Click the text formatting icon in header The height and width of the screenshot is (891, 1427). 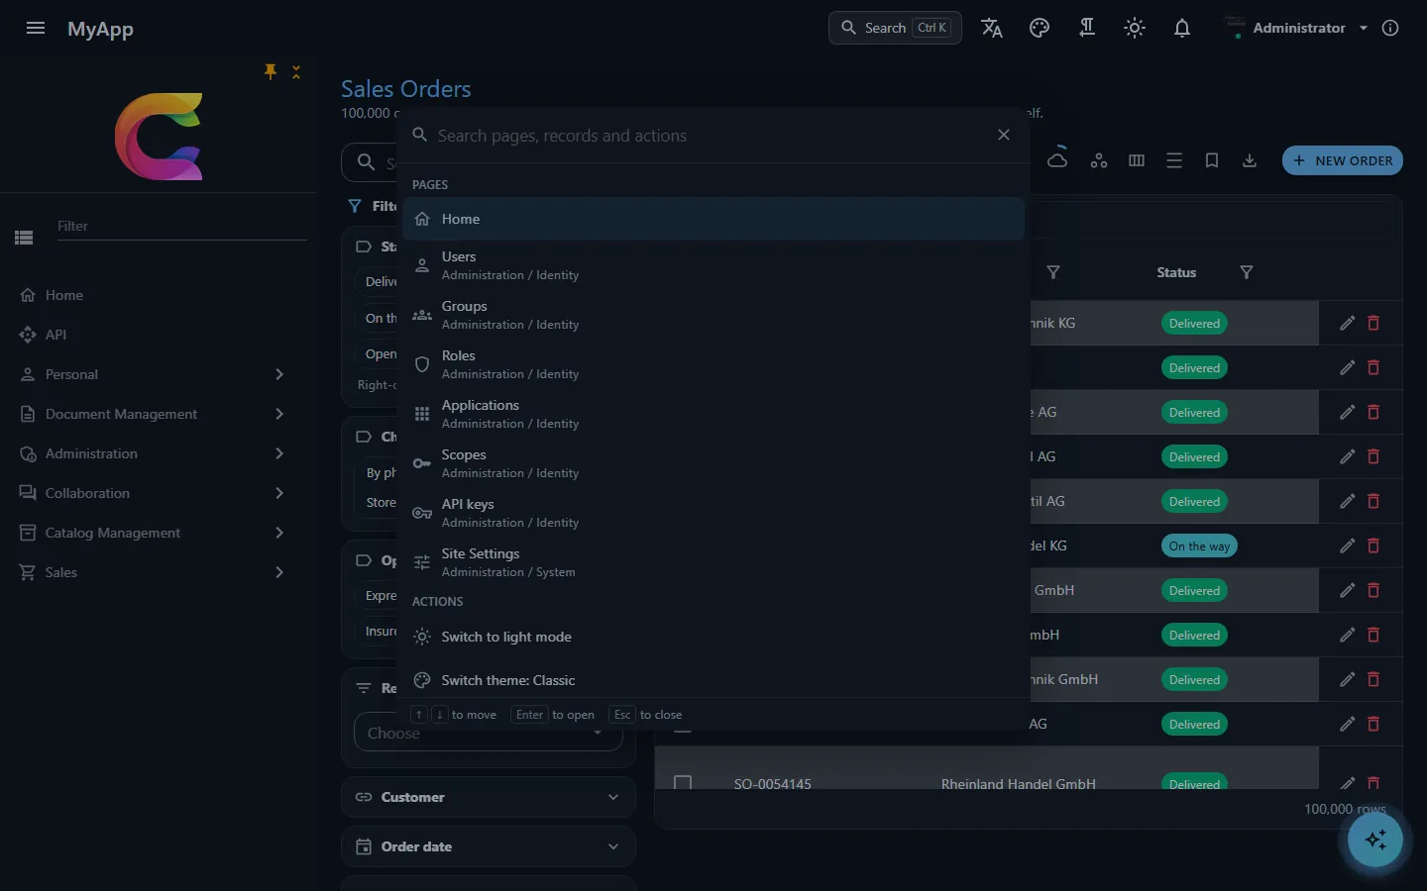(1087, 28)
